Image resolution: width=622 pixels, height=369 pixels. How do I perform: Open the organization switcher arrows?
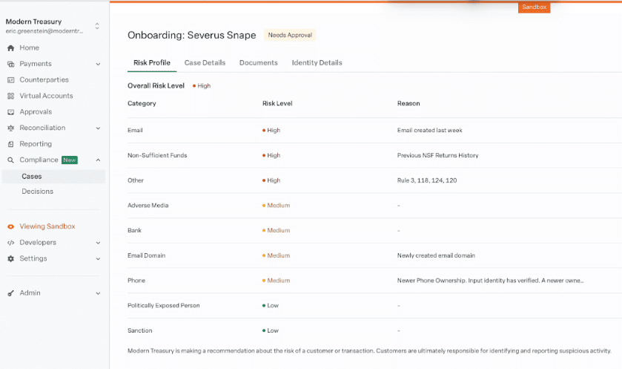point(97,26)
